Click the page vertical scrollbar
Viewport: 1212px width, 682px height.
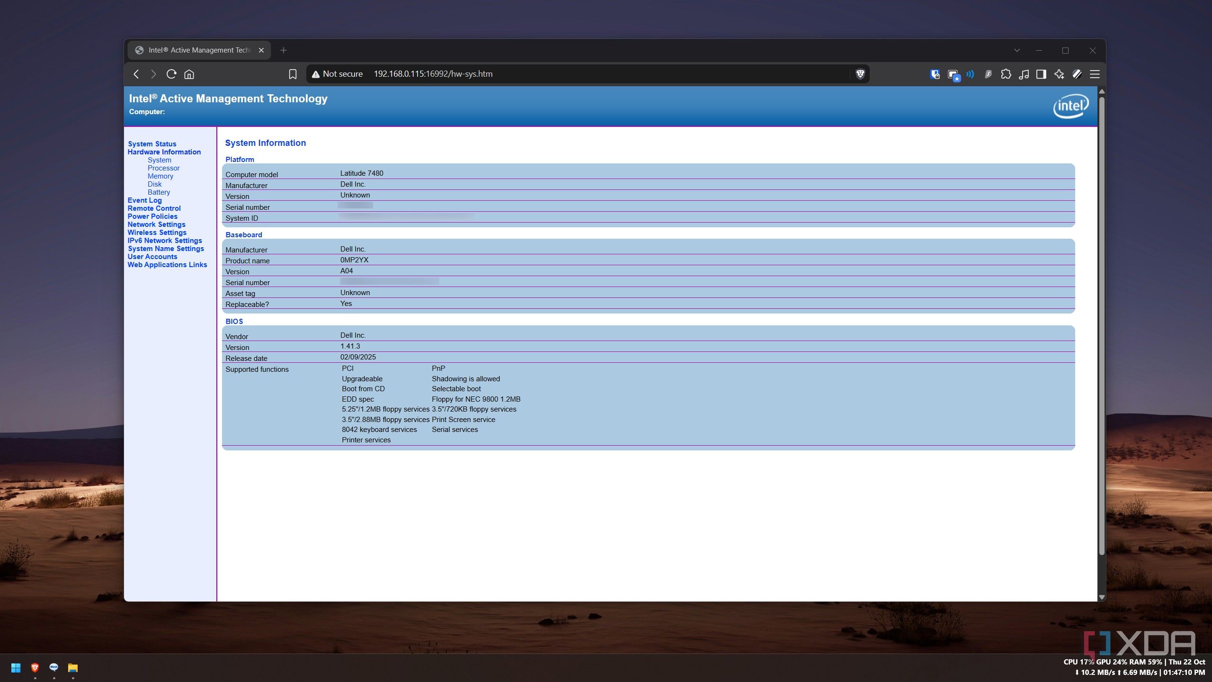(x=1102, y=326)
